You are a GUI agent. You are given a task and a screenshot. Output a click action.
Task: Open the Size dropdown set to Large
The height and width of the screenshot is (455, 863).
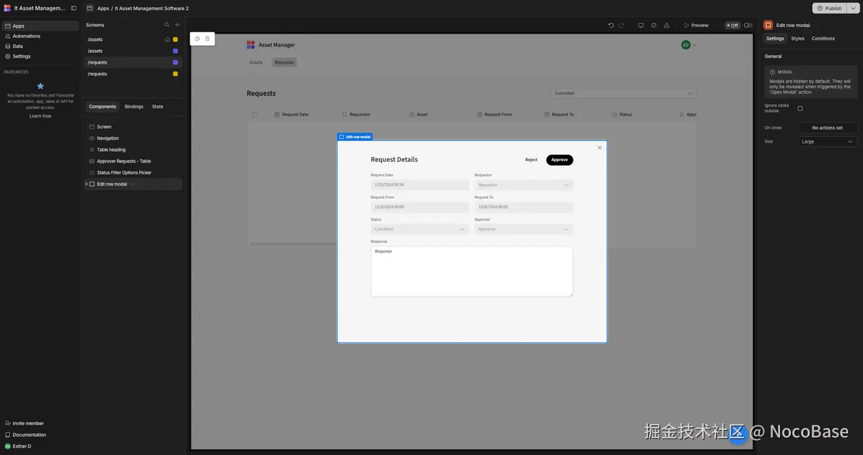click(827, 142)
